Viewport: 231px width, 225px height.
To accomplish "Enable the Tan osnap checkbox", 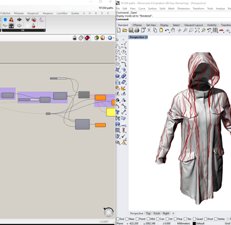I will [x=185, y=219].
